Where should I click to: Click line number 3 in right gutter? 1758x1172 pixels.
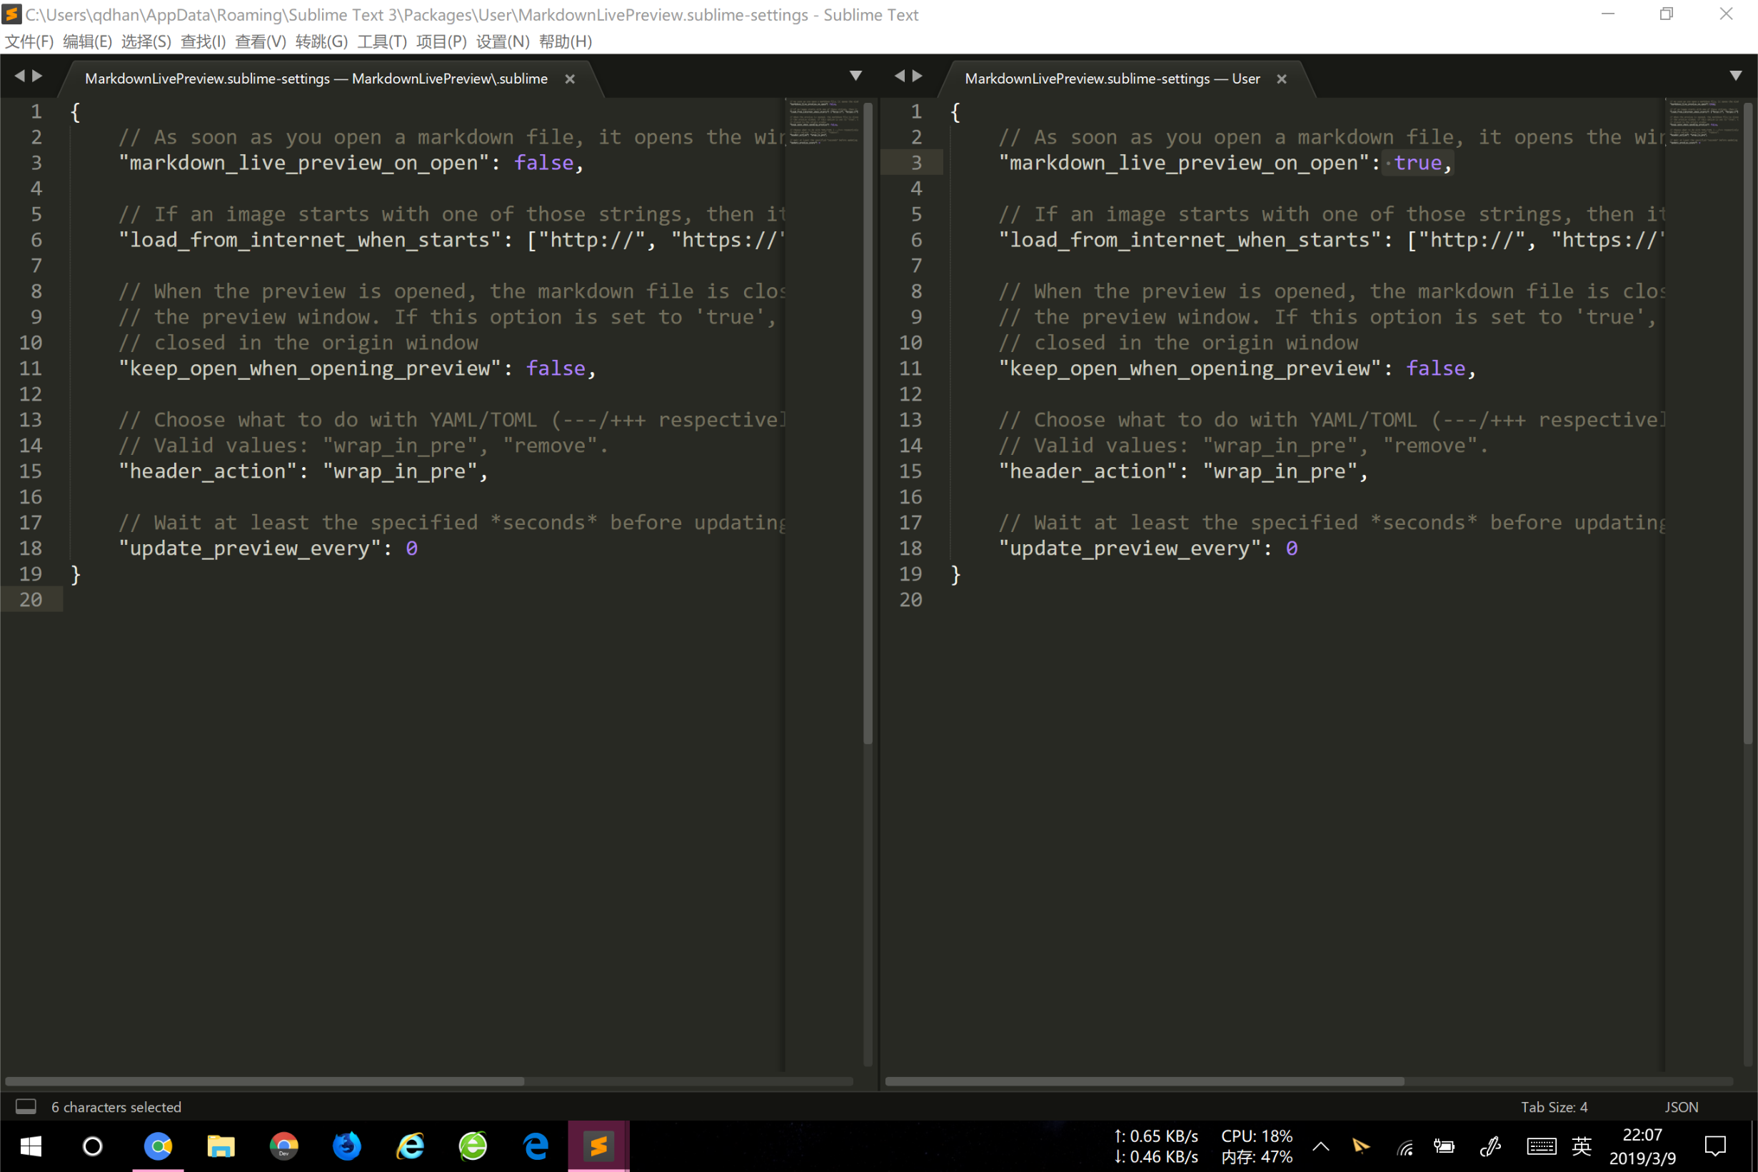916,162
